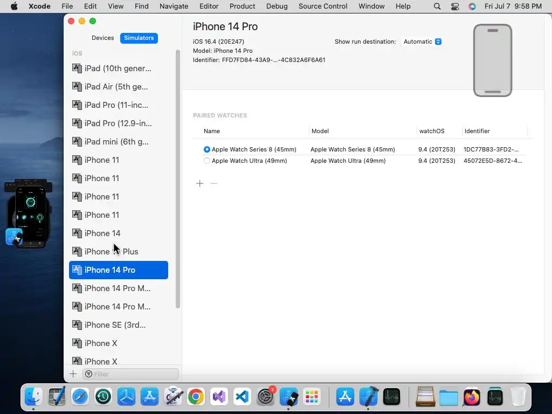Click identifier 45072E5D-8672-4... cell
The height and width of the screenshot is (414, 552).
tap(493, 161)
